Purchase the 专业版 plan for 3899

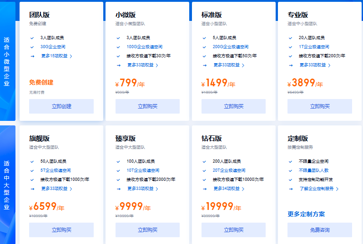pyautogui.click(x=320, y=106)
